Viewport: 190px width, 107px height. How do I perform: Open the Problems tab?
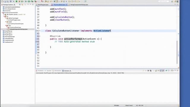[x=40, y=71]
